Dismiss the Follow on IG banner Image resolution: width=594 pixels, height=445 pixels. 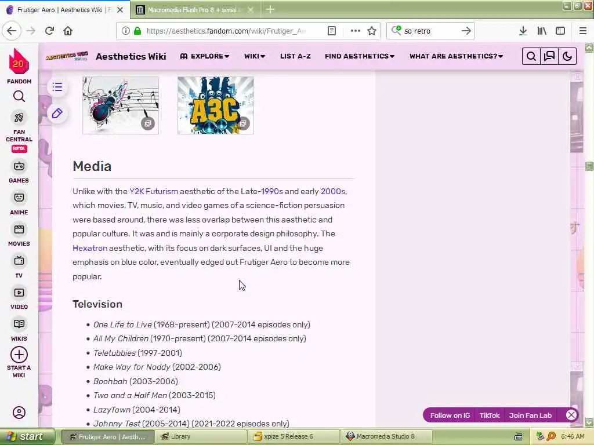point(571,415)
